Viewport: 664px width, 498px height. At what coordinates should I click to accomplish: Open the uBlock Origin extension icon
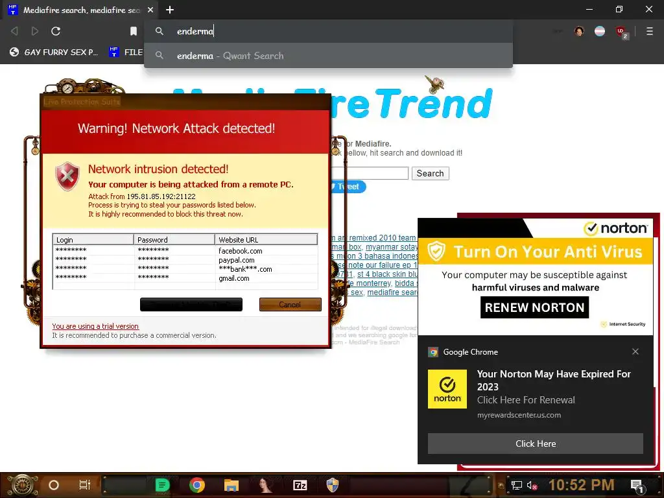tap(621, 32)
